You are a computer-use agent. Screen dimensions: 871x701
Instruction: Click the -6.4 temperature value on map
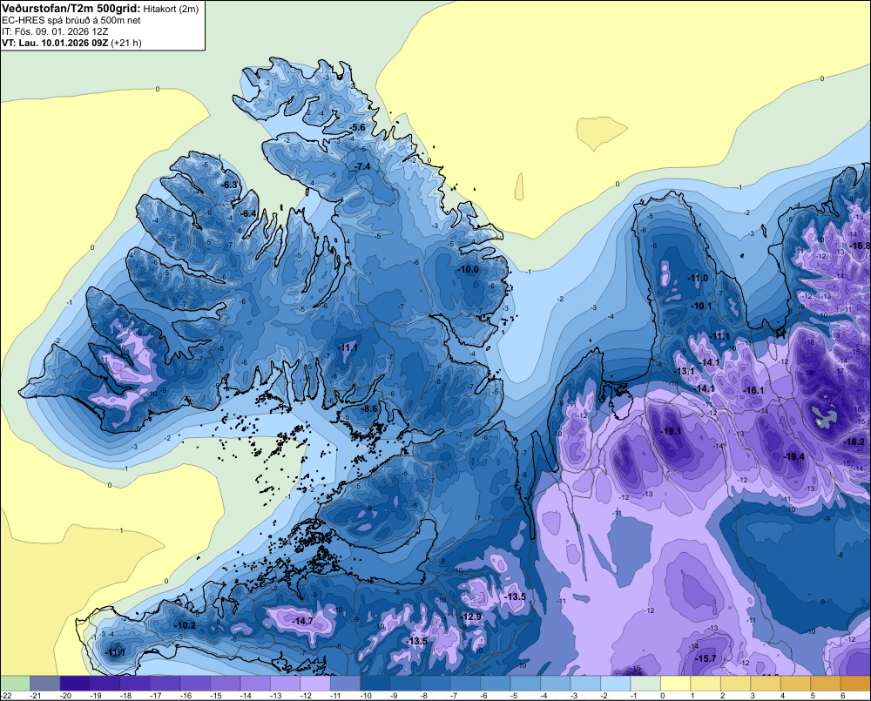tap(248, 213)
